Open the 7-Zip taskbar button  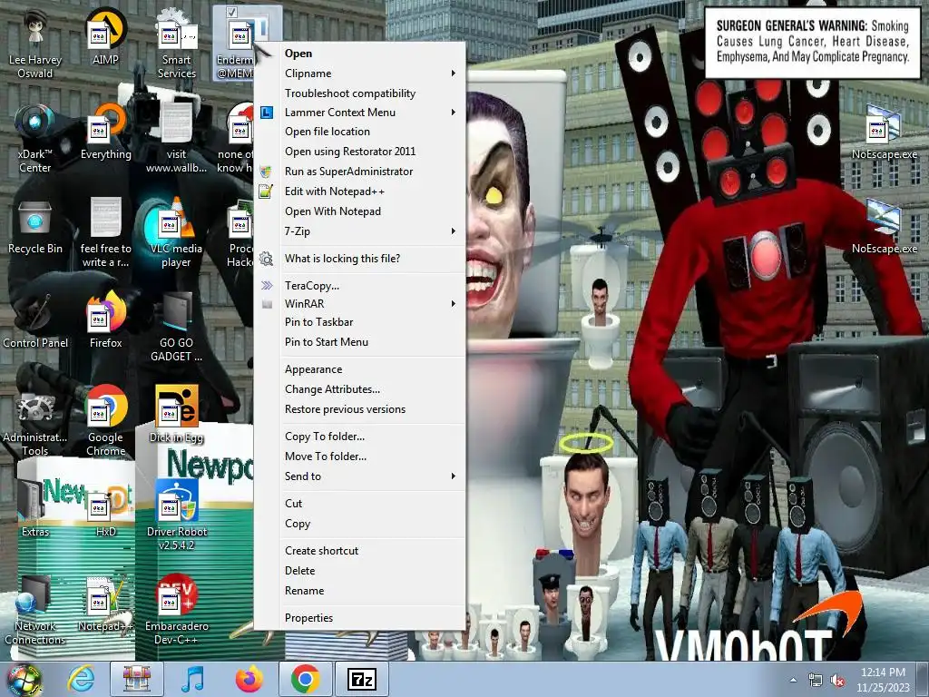[362, 679]
